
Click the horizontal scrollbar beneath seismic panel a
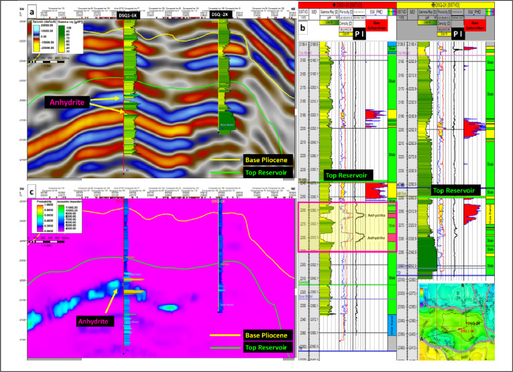tap(161, 180)
